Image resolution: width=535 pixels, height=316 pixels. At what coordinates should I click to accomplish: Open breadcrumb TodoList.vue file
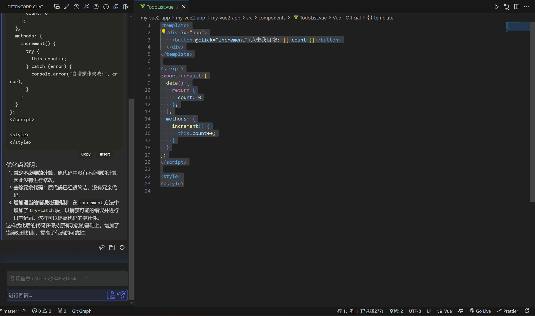point(310,18)
